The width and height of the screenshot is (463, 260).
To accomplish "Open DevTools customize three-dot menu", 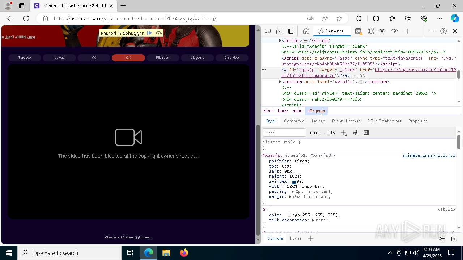I will (x=432, y=31).
